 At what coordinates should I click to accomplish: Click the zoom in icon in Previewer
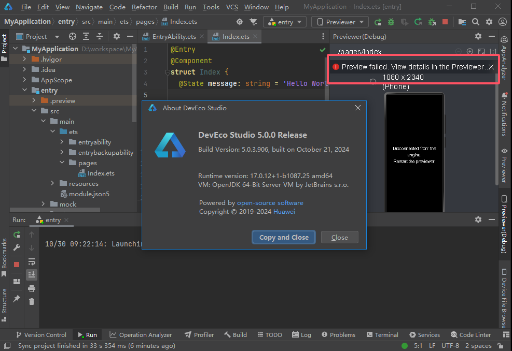tap(469, 51)
